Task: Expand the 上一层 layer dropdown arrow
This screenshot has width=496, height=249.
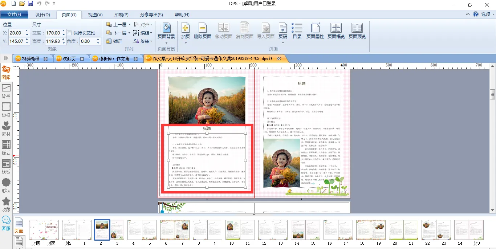Action: point(129,25)
